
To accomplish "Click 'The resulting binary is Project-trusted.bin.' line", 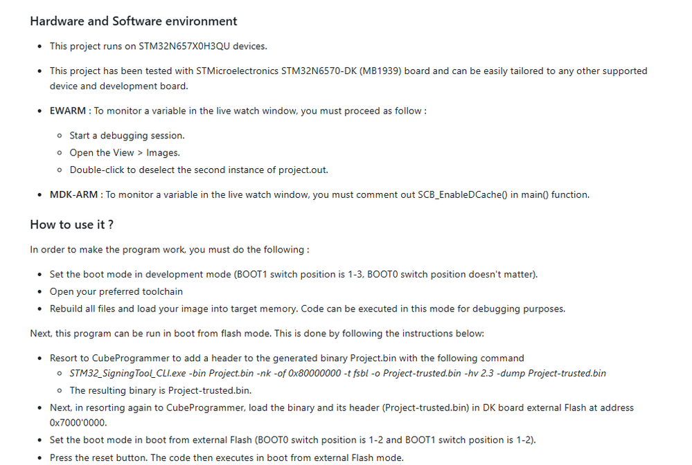I will pos(161,390).
